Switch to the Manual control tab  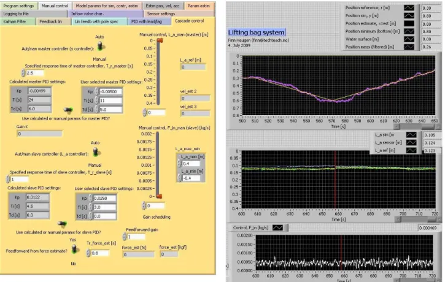pos(55,6)
